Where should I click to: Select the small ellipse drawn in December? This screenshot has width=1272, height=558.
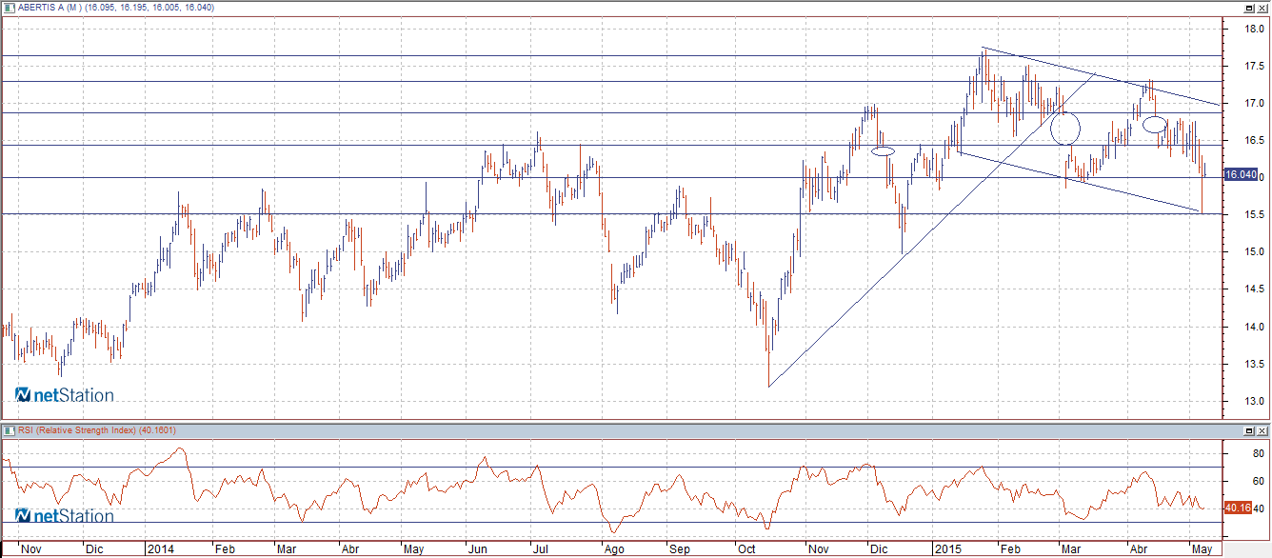(884, 150)
